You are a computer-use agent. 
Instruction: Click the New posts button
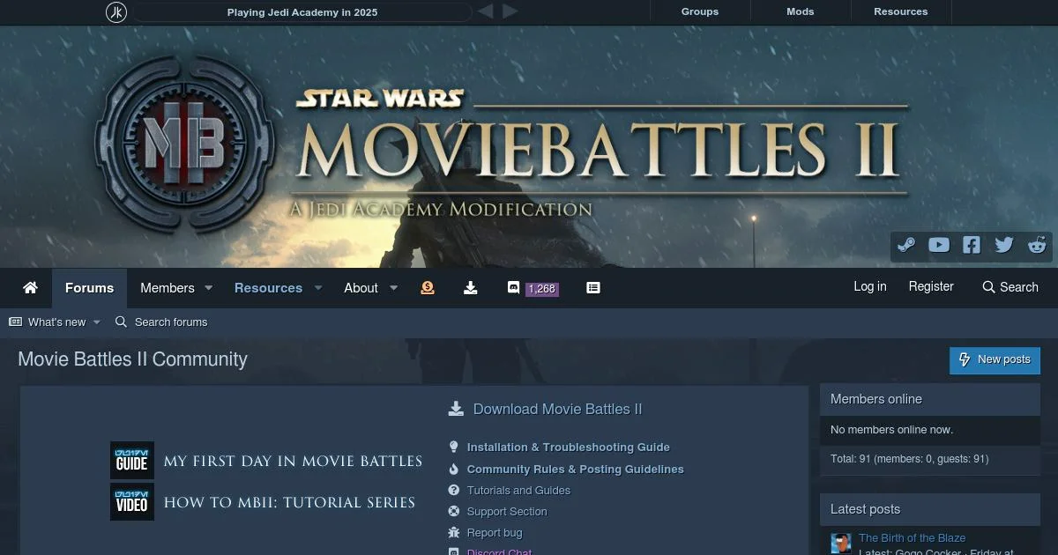(x=995, y=359)
